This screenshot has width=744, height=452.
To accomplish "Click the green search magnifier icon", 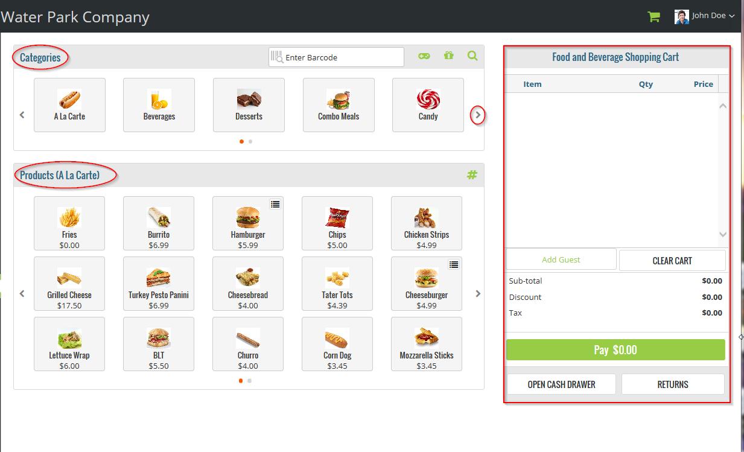I will (x=472, y=56).
